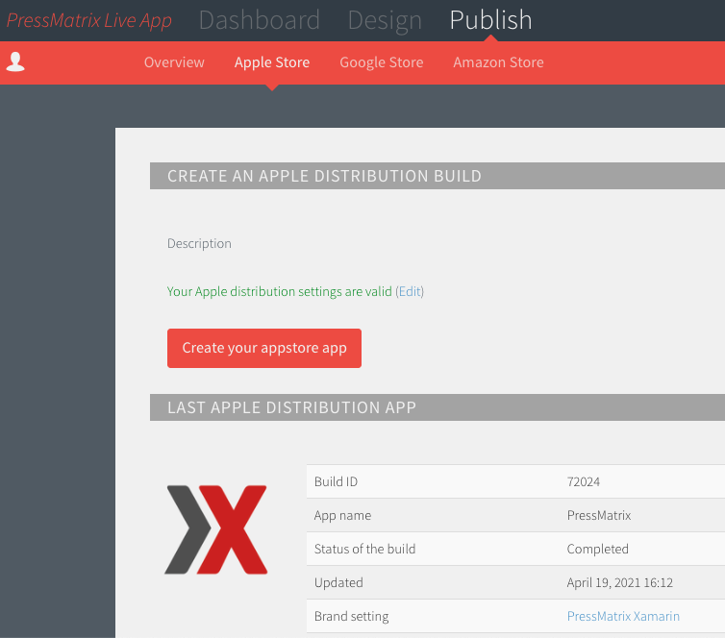Select the Build ID value 72024
This screenshot has height=638, width=725.
coord(584,481)
